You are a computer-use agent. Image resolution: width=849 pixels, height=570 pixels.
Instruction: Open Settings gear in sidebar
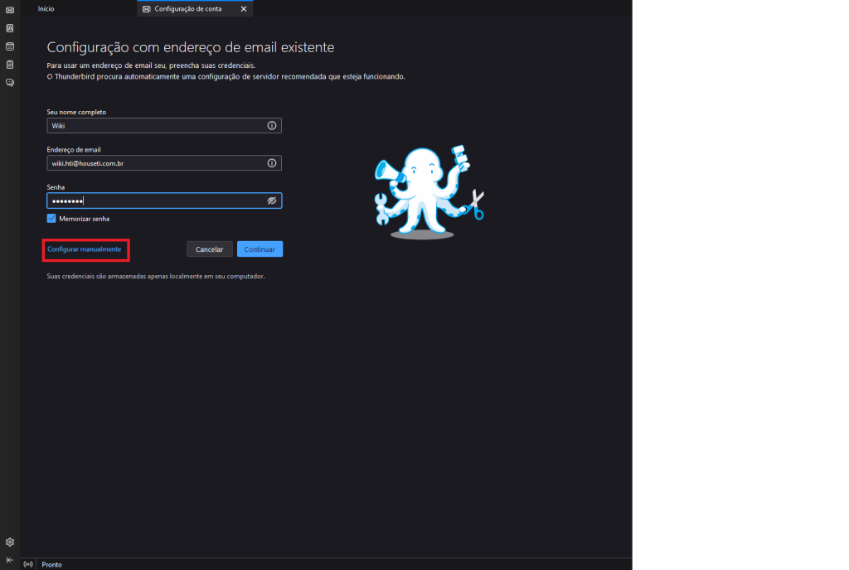(10, 542)
